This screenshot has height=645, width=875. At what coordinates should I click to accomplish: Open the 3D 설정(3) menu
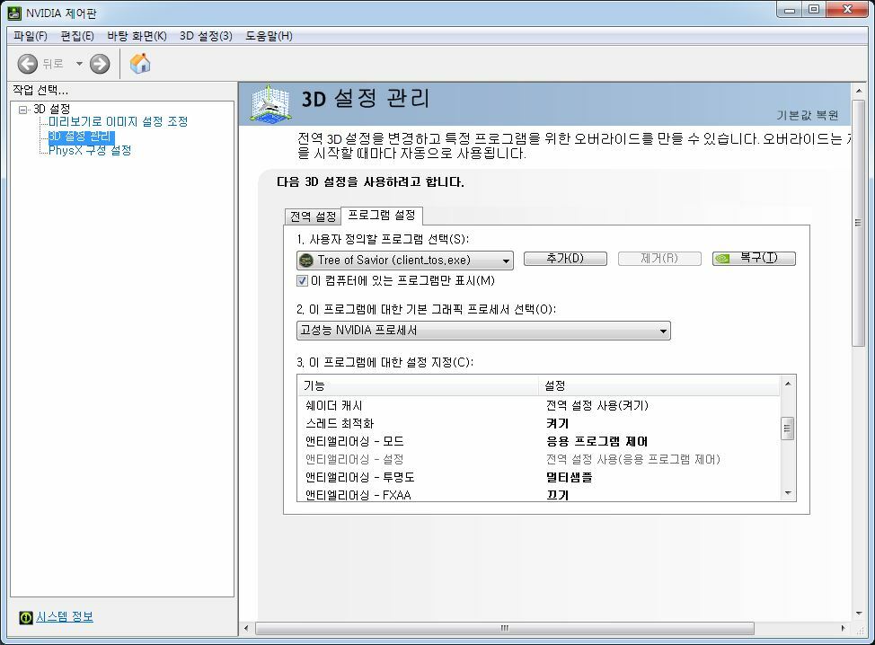click(x=206, y=36)
